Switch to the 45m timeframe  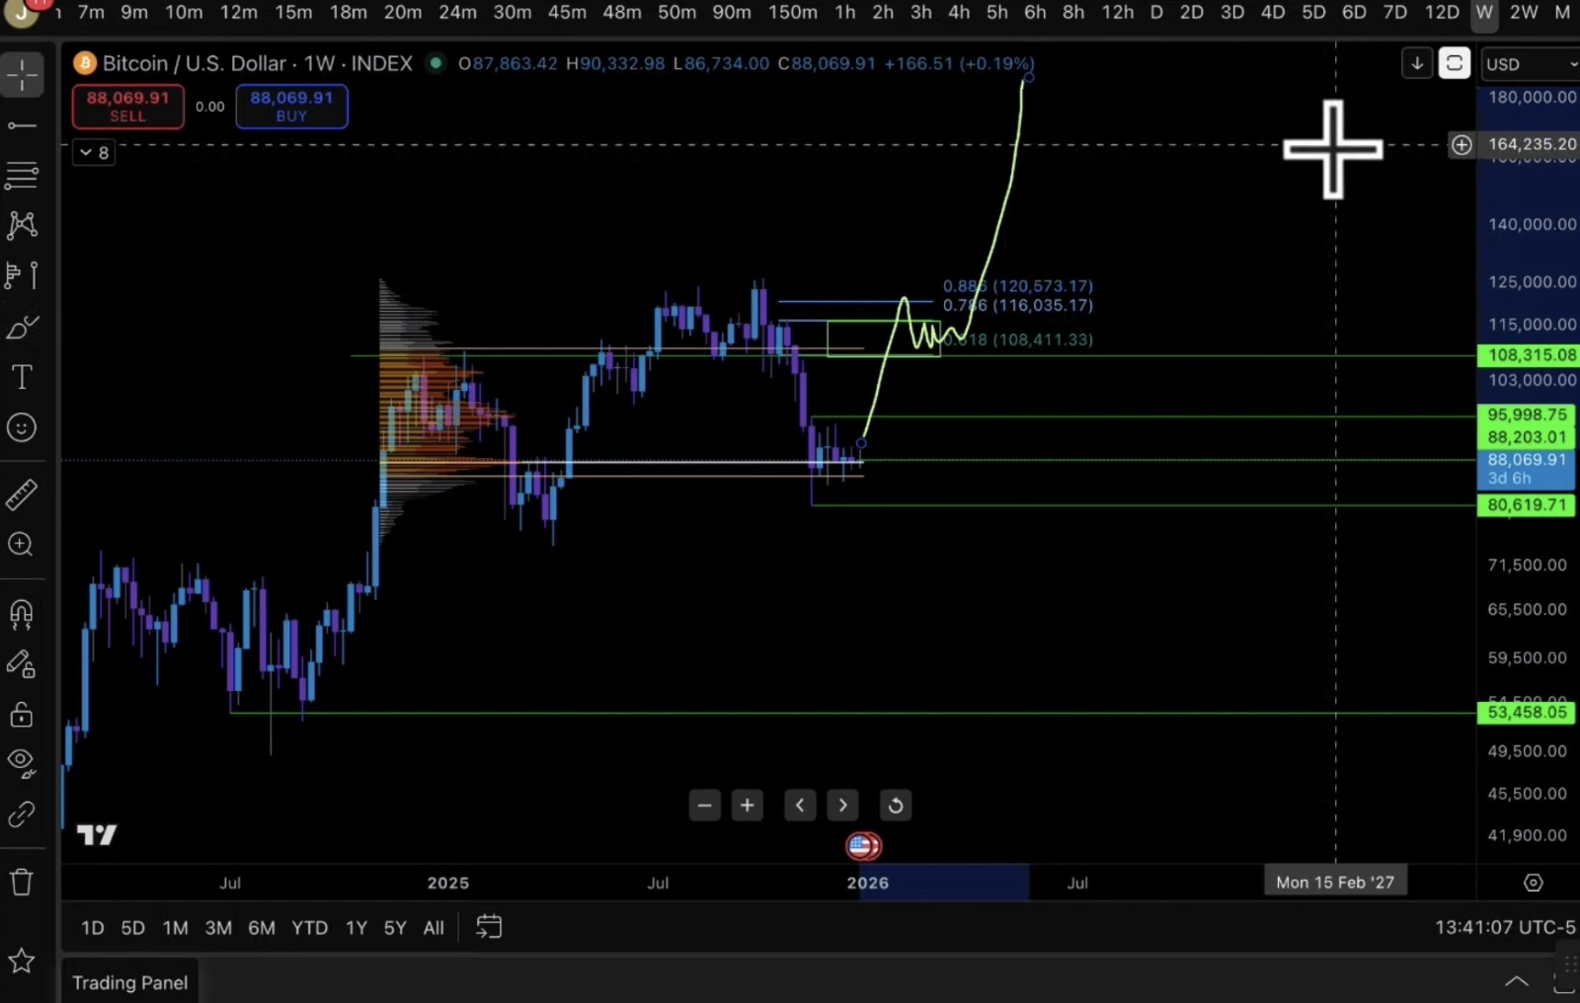point(567,12)
